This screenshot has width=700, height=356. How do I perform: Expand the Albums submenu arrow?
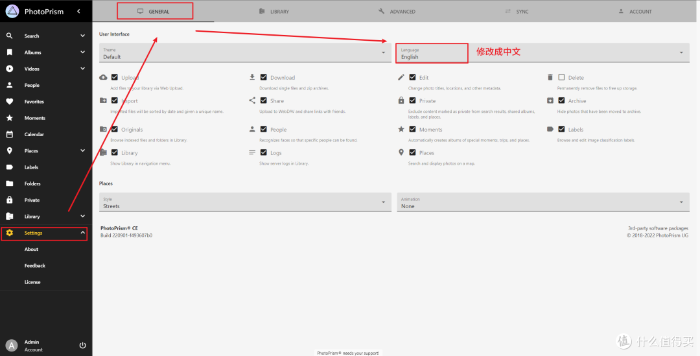82,53
